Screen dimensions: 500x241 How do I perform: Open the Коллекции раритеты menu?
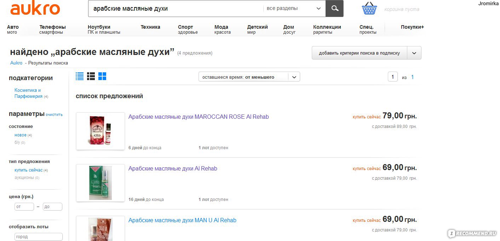pos(327,29)
